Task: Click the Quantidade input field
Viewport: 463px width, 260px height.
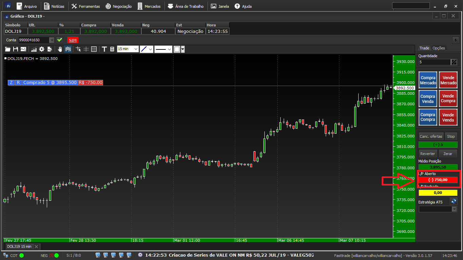Action: pyautogui.click(x=435, y=62)
